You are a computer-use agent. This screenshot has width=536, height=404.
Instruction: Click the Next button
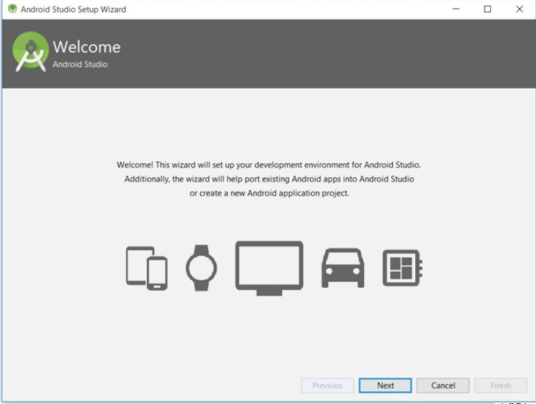(385, 385)
